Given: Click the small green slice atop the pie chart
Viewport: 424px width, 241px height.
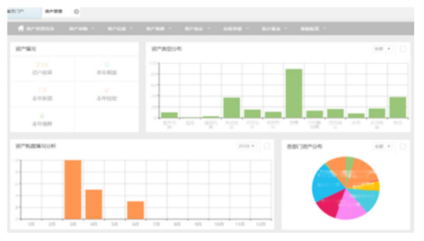Looking at the screenshot, I should (x=349, y=165).
